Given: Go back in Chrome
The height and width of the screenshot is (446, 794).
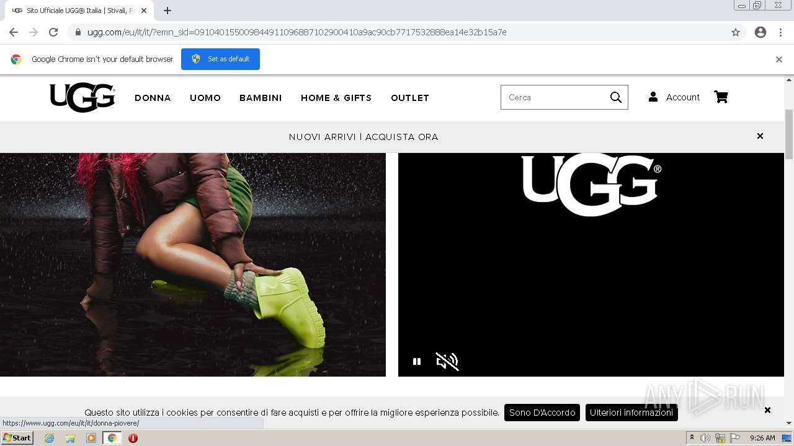Looking at the screenshot, I should [14, 32].
